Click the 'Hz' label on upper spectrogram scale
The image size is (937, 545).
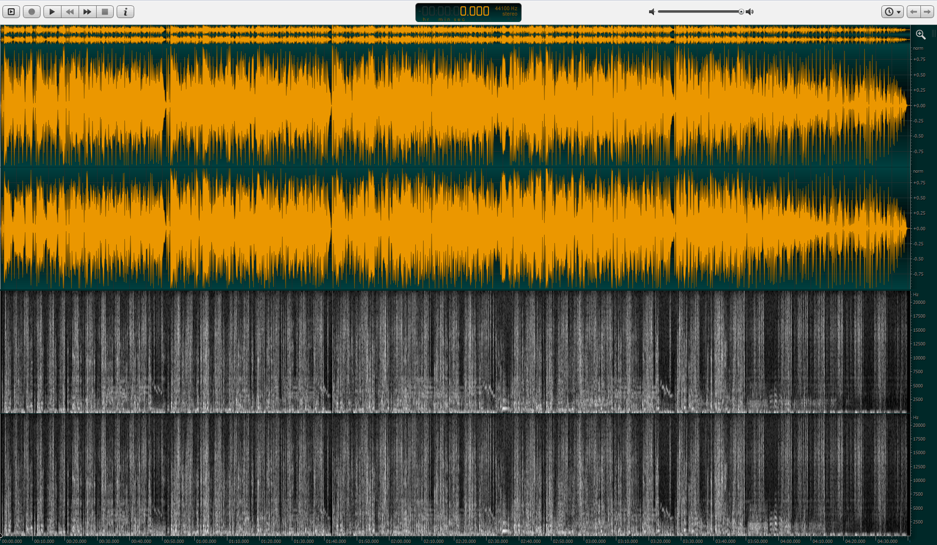916,294
